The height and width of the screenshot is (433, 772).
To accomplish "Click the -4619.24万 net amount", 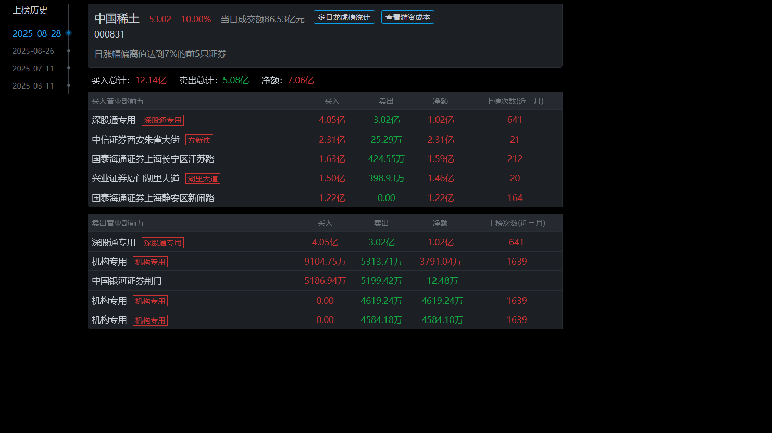I will 440,301.
